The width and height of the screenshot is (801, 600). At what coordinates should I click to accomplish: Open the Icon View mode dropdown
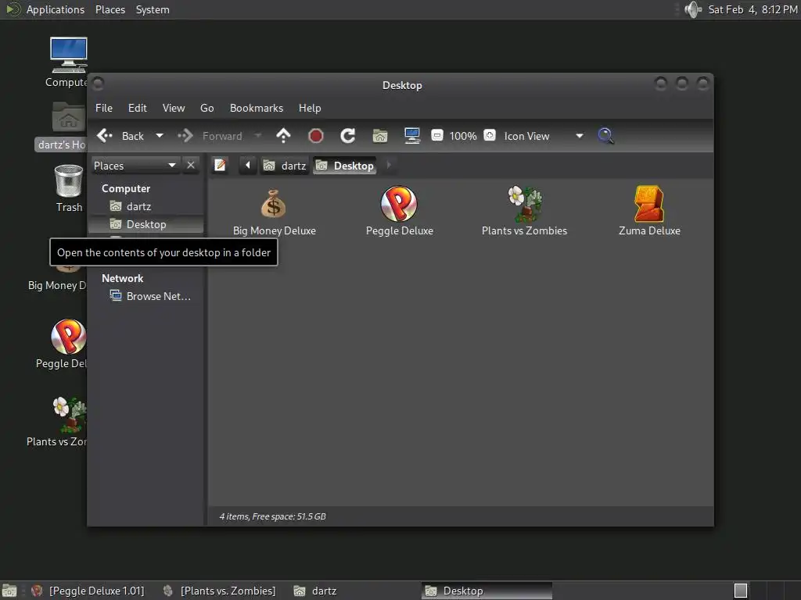click(x=543, y=136)
